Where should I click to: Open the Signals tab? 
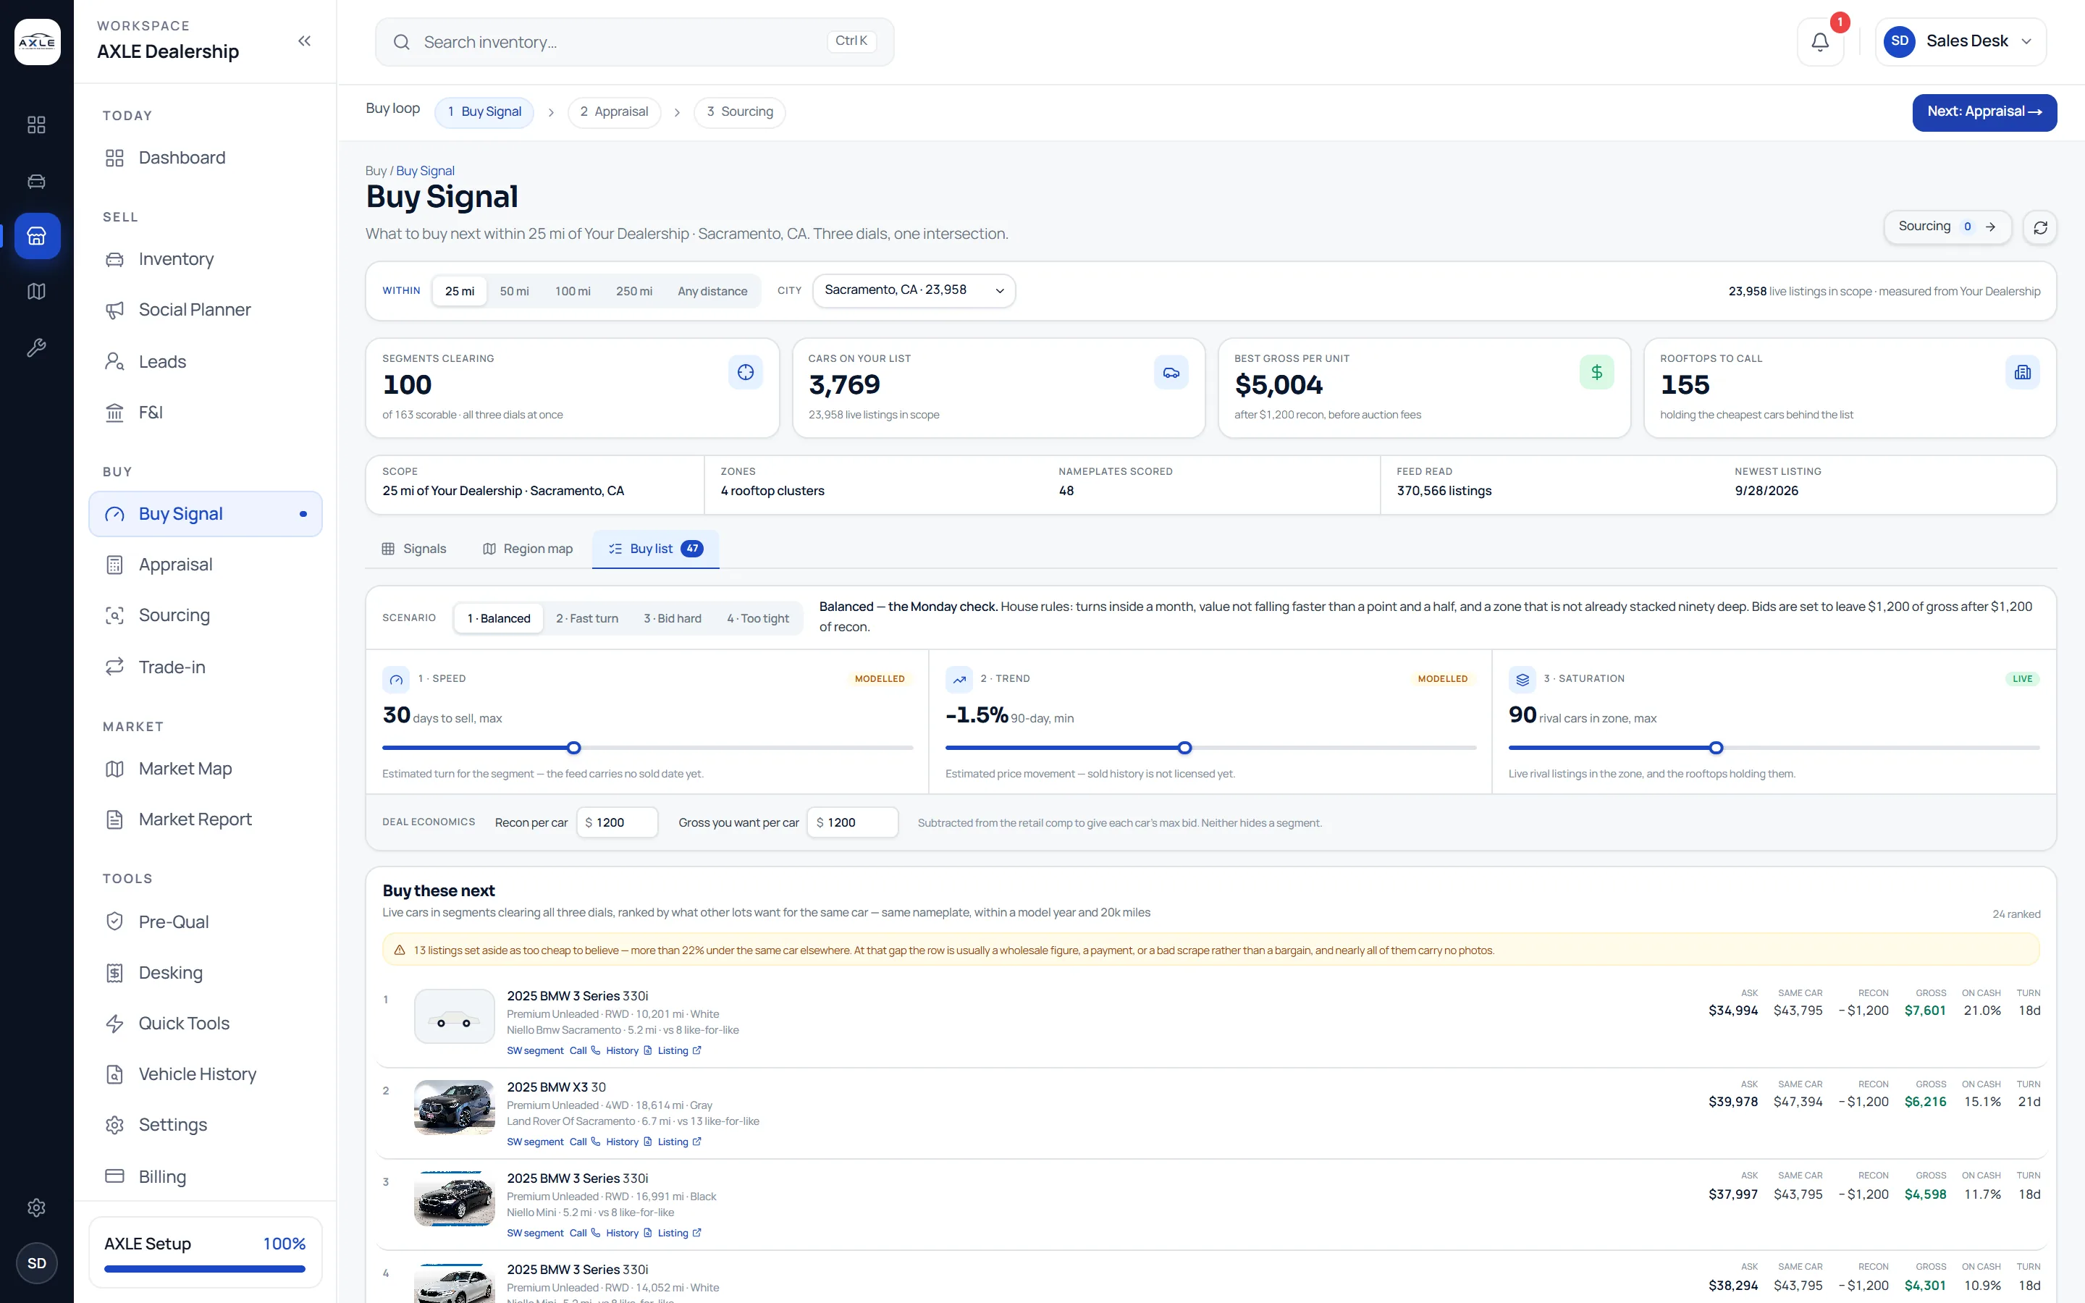click(413, 549)
